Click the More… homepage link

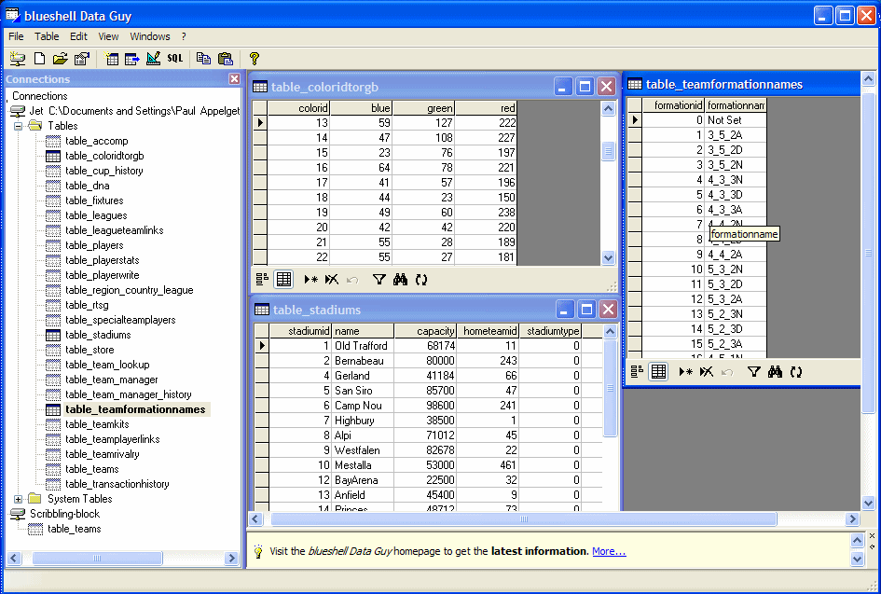click(x=609, y=551)
